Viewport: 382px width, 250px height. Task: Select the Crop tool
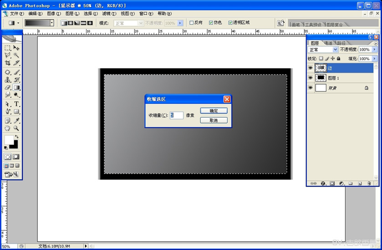point(8,63)
